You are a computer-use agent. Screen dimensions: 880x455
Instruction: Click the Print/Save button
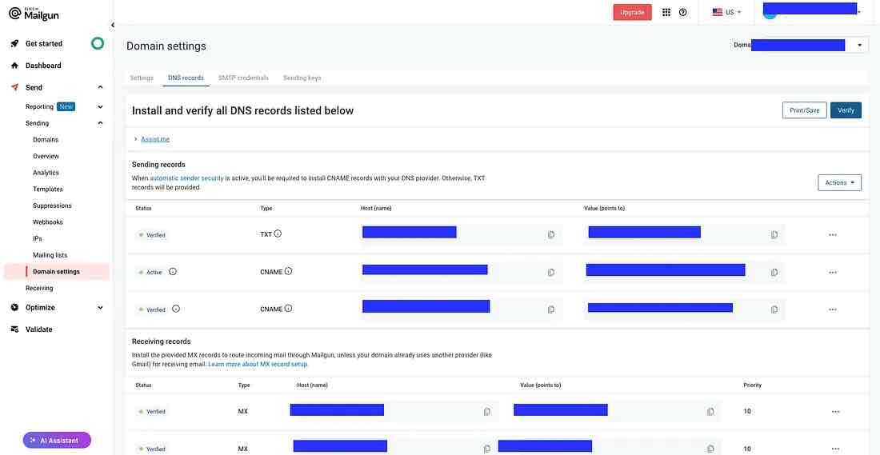805,110
